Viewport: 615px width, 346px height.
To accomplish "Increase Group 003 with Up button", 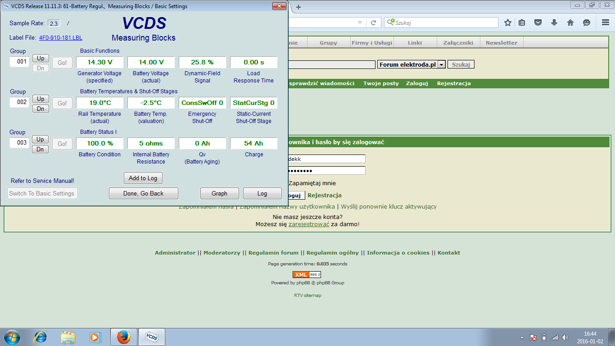I will click(x=41, y=139).
